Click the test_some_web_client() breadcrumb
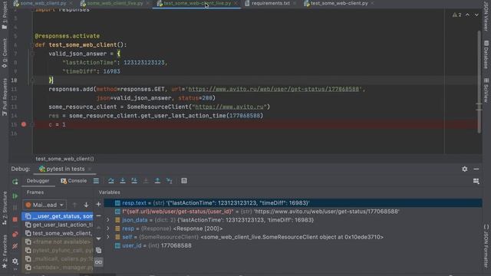 pos(64,159)
